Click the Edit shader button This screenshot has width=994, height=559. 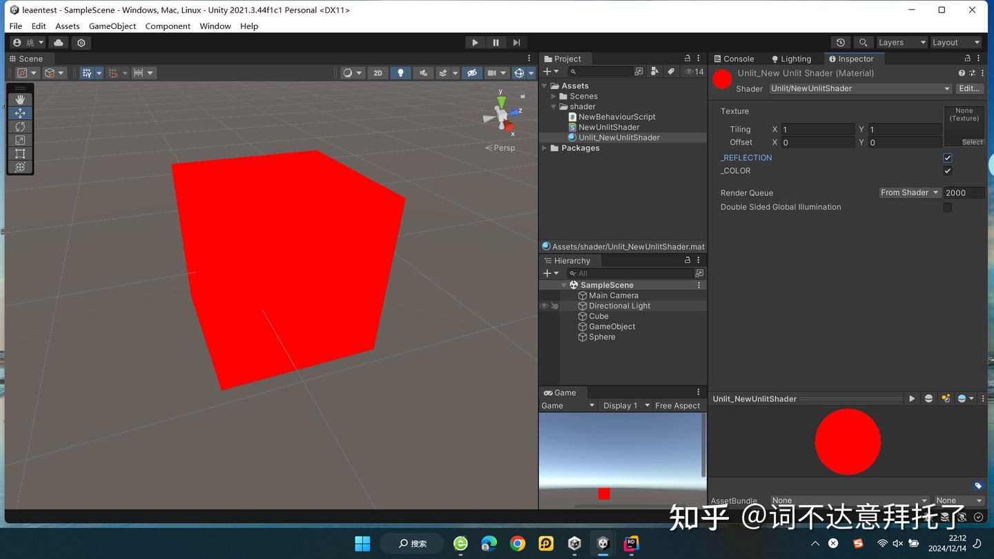click(x=970, y=88)
